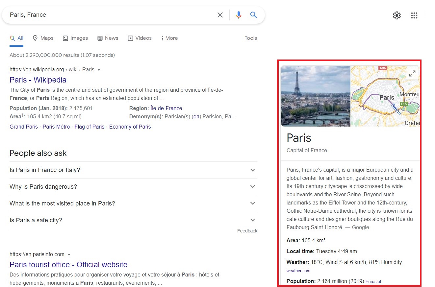Open the Eurostat source link
Image resolution: width=435 pixels, height=287 pixels.
point(373,281)
